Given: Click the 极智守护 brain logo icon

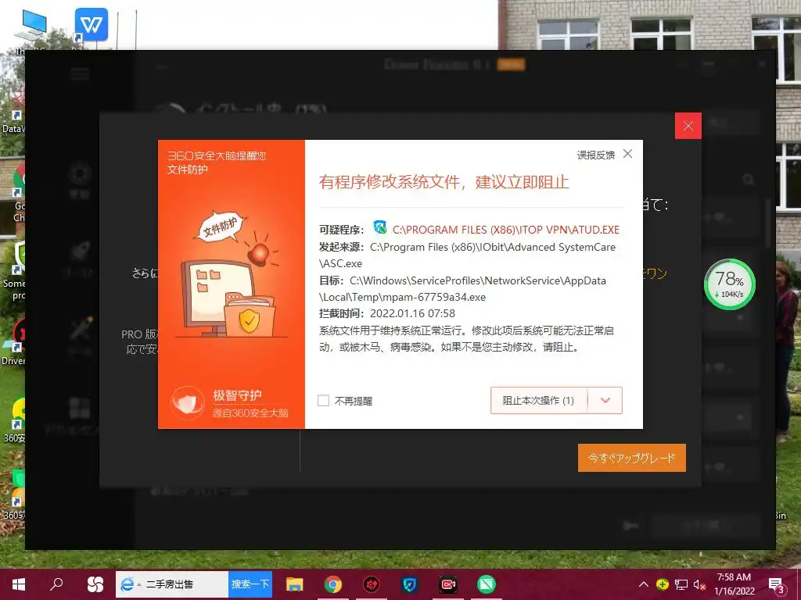Looking at the screenshot, I should 188,403.
